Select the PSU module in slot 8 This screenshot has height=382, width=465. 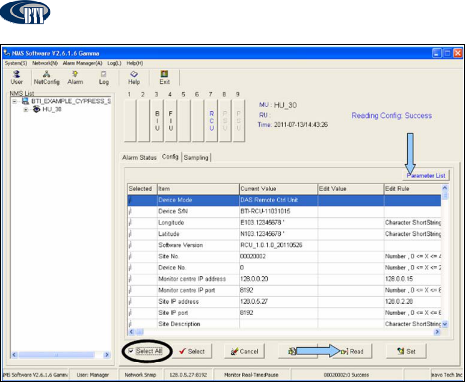225,121
